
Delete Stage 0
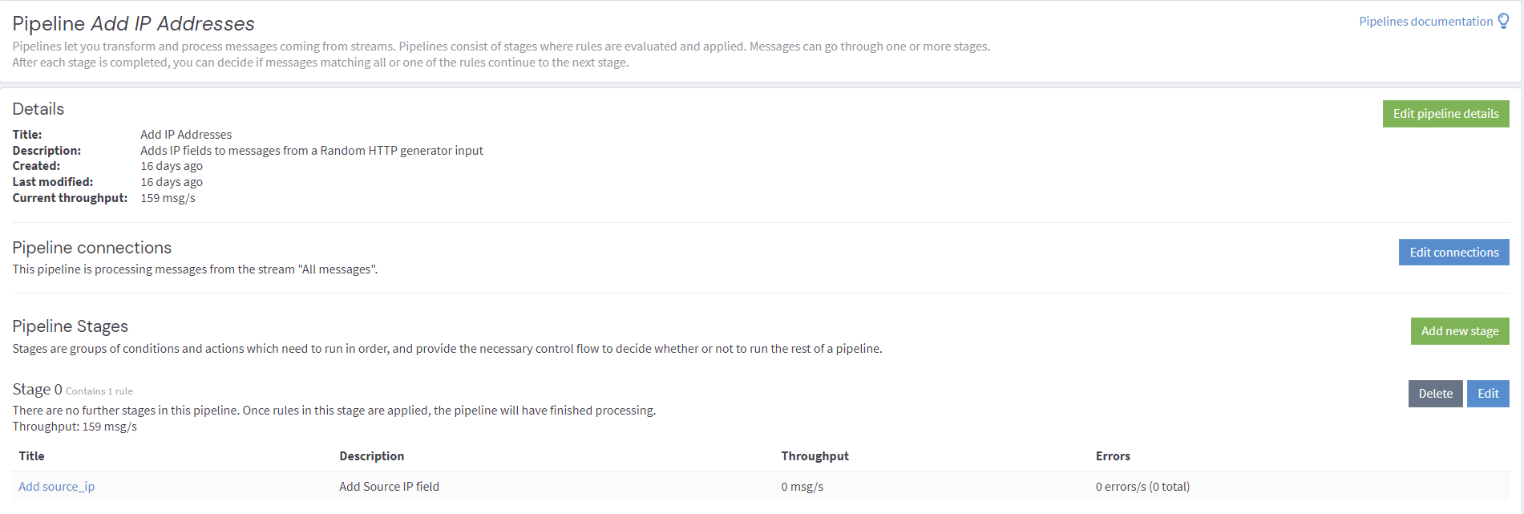1435,394
